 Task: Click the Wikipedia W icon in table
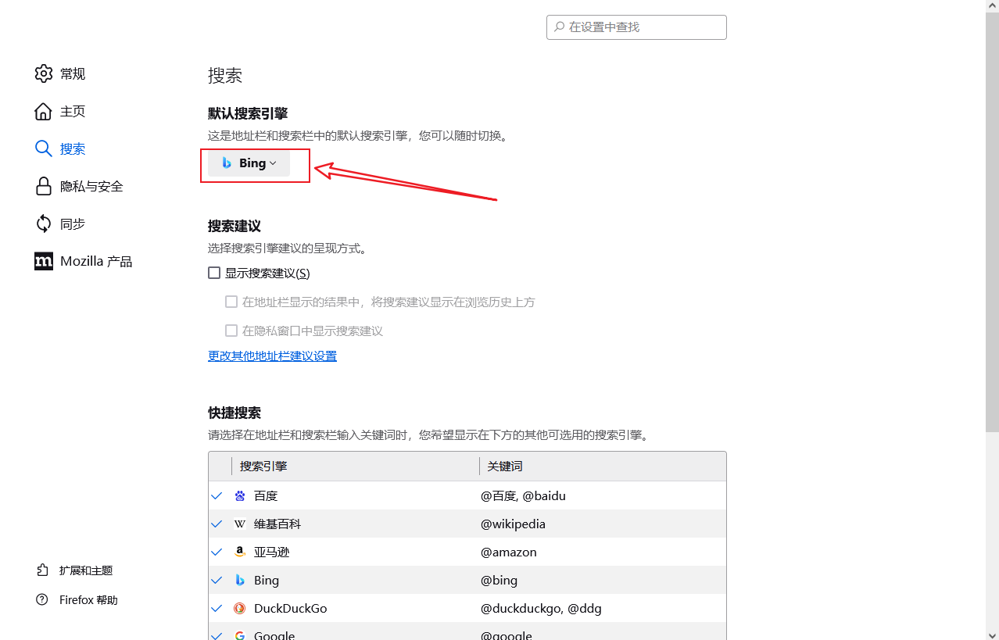[240, 524]
